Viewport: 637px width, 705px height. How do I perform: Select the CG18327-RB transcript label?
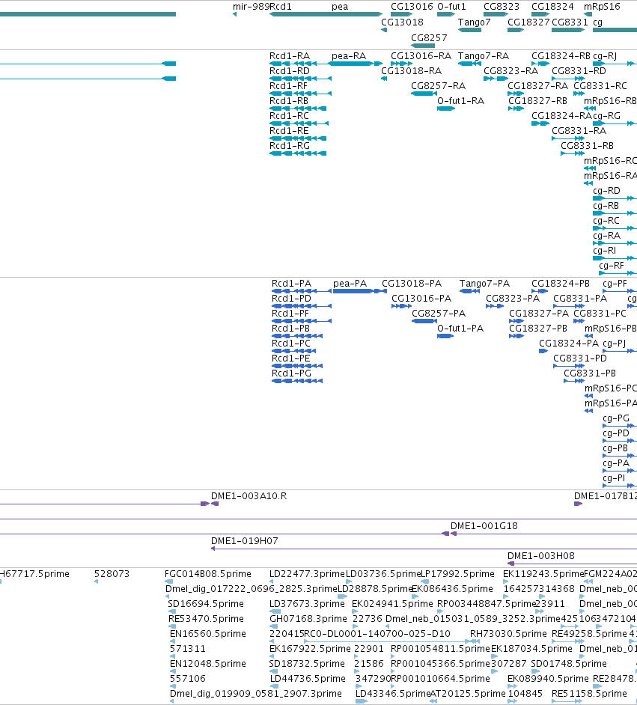click(537, 101)
